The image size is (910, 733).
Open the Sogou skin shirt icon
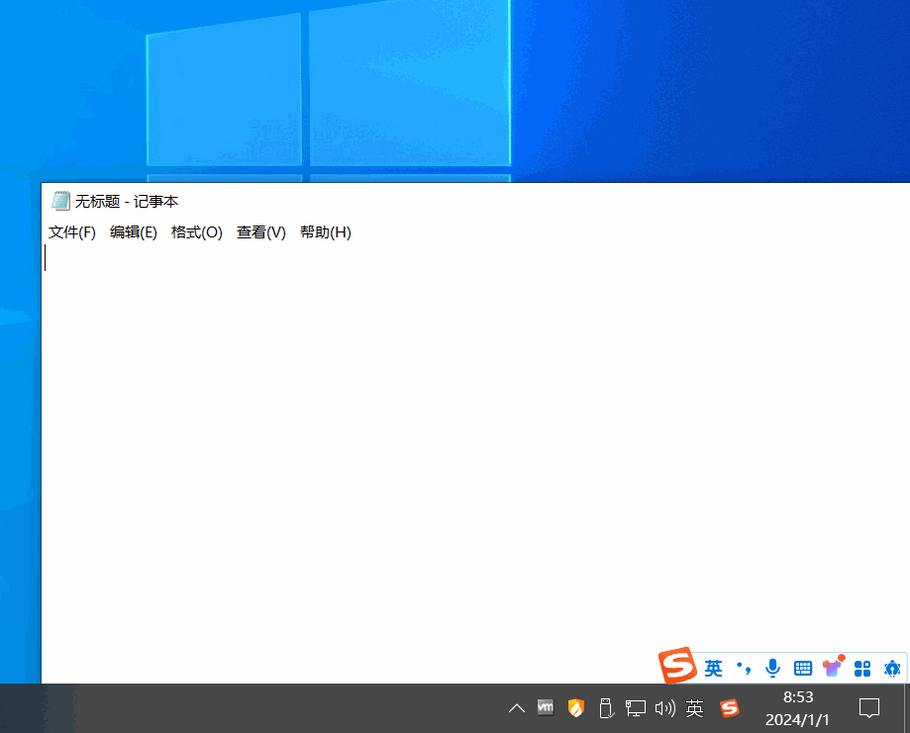pyautogui.click(x=834, y=667)
